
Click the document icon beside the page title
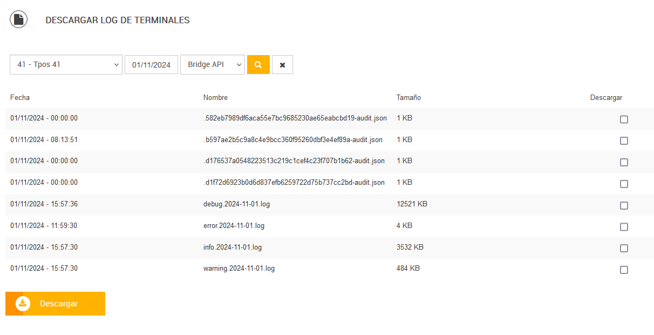pos(19,19)
